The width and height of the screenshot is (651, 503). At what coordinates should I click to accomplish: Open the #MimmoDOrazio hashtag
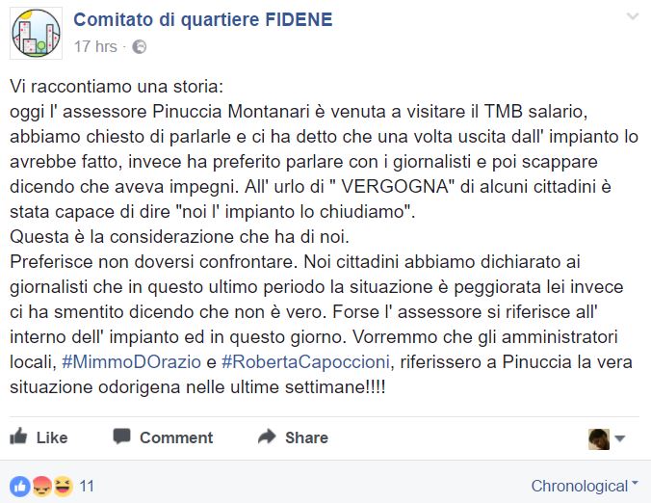(131, 361)
